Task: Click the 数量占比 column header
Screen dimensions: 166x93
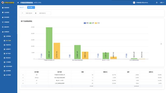Action: click(x=105, y=72)
